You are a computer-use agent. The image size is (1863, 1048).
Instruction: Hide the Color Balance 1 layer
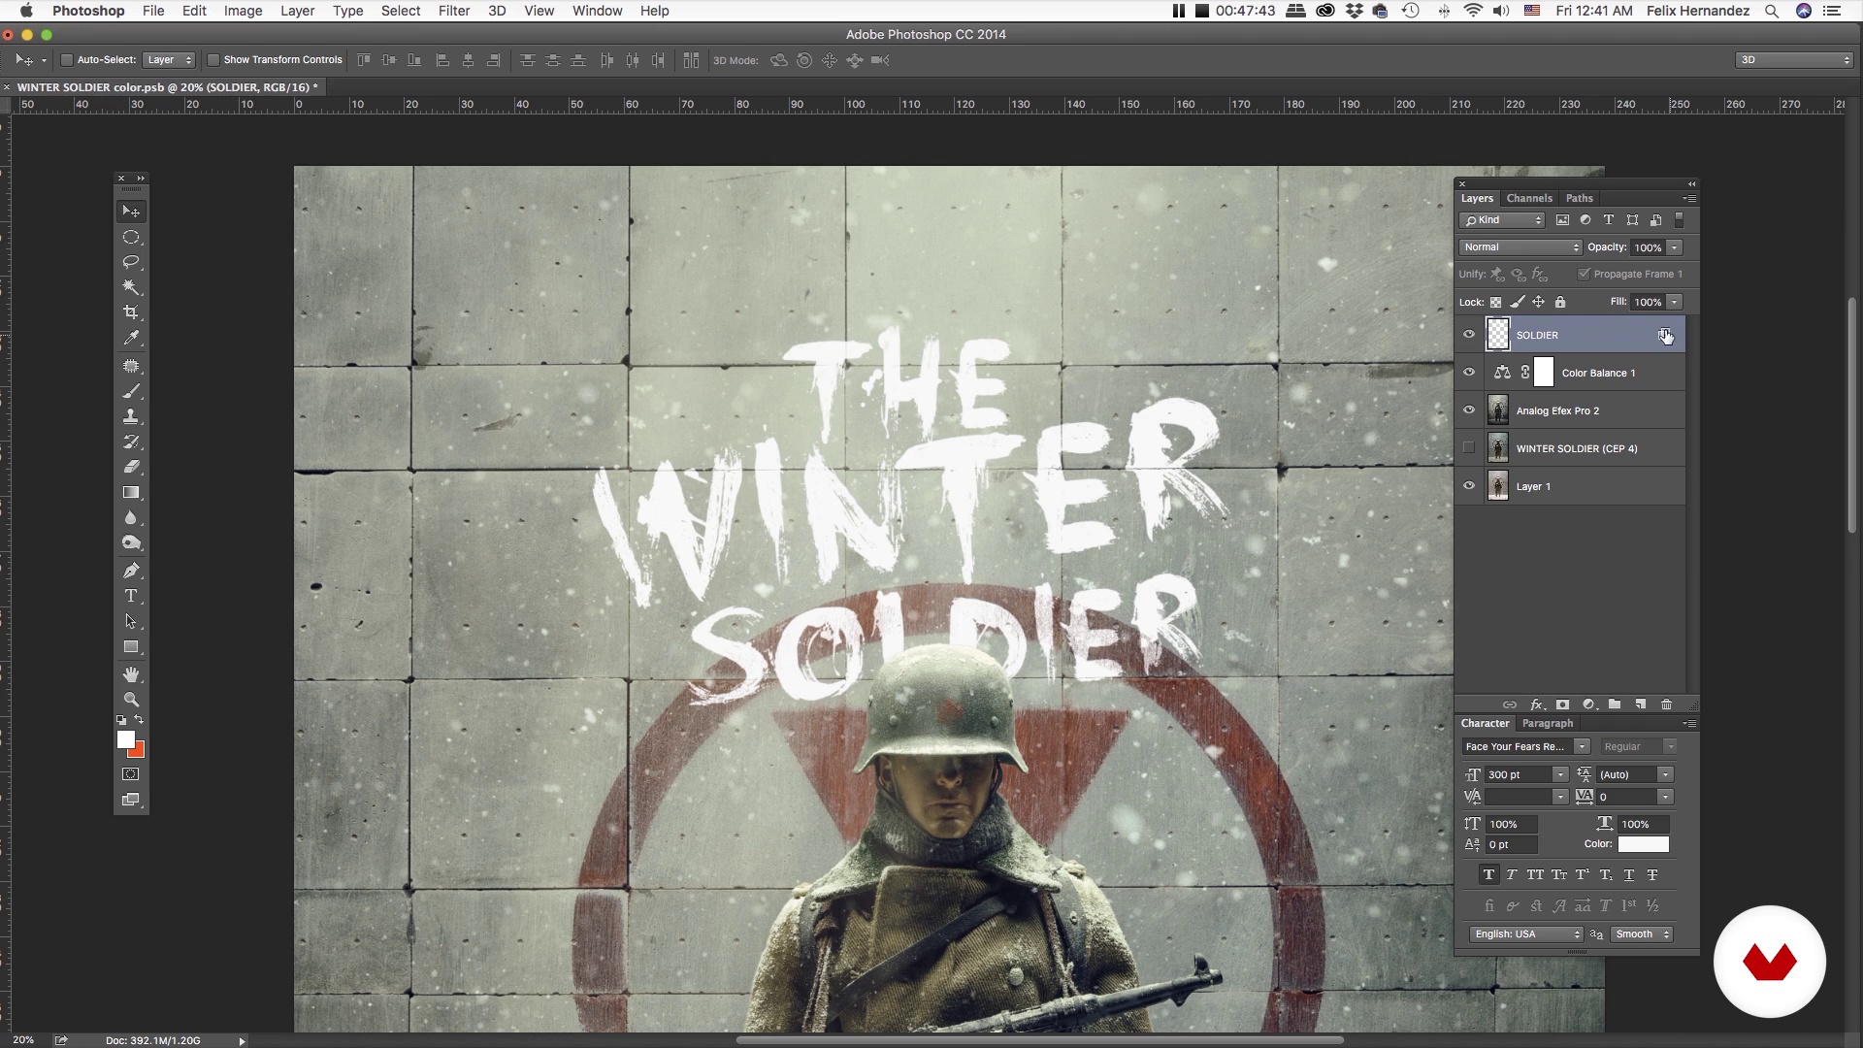pyautogui.click(x=1469, y=373)
